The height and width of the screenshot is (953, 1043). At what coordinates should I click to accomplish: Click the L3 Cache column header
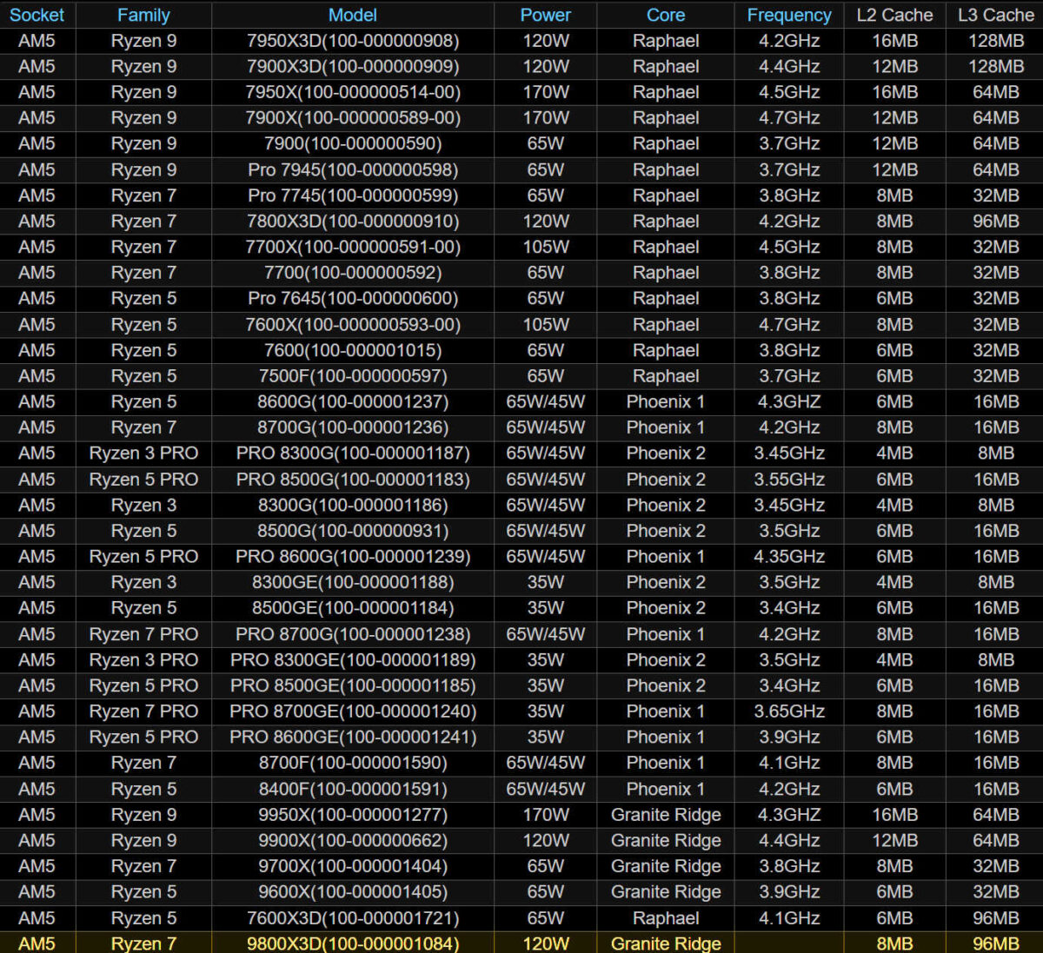click(x=995, y=15)
